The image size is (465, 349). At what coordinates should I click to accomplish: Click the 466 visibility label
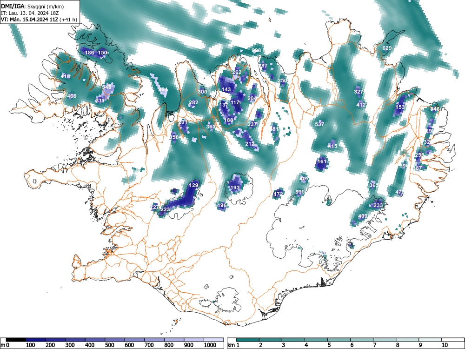(72, 96)
